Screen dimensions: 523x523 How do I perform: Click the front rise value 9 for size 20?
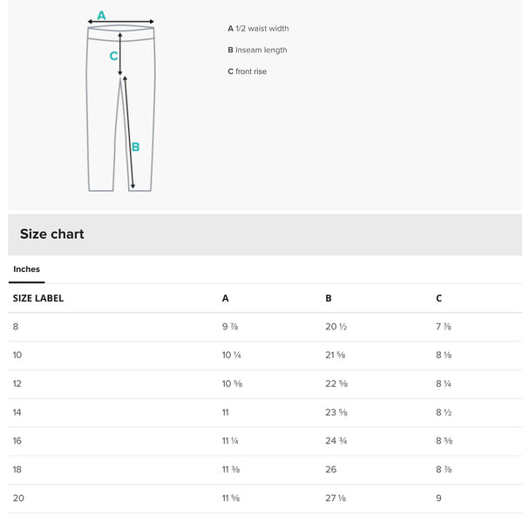[438, 498]
